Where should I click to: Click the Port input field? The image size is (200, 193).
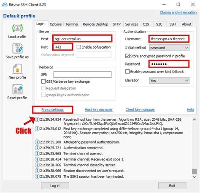pyautogui.click(x=62, y=47)
